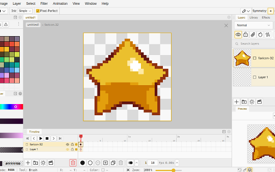Expand the onion skin options arrow

(x=137, y=163)
